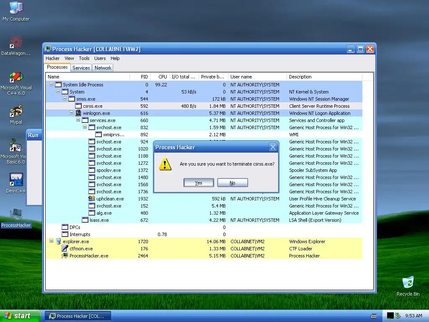Collapse the services.exe tree node
The width and height of the screenshot is (429, 322).
pyautogui.click(x=78, y=120)
